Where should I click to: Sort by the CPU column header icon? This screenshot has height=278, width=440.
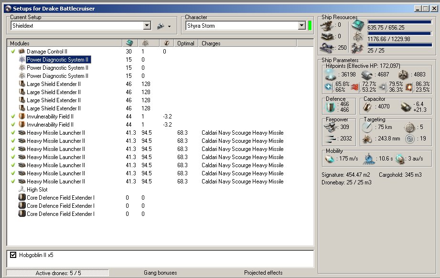[129, 43]
